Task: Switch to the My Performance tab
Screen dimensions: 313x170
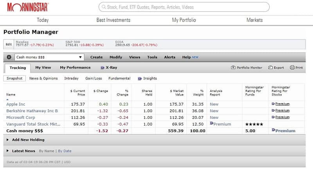Action: point(75,68)
